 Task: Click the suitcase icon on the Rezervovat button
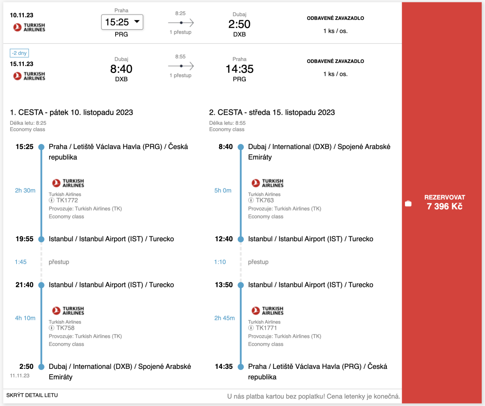point(408,204)
